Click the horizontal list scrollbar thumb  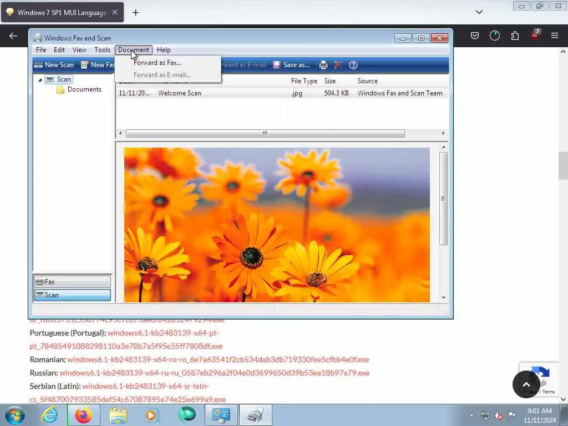265,133
